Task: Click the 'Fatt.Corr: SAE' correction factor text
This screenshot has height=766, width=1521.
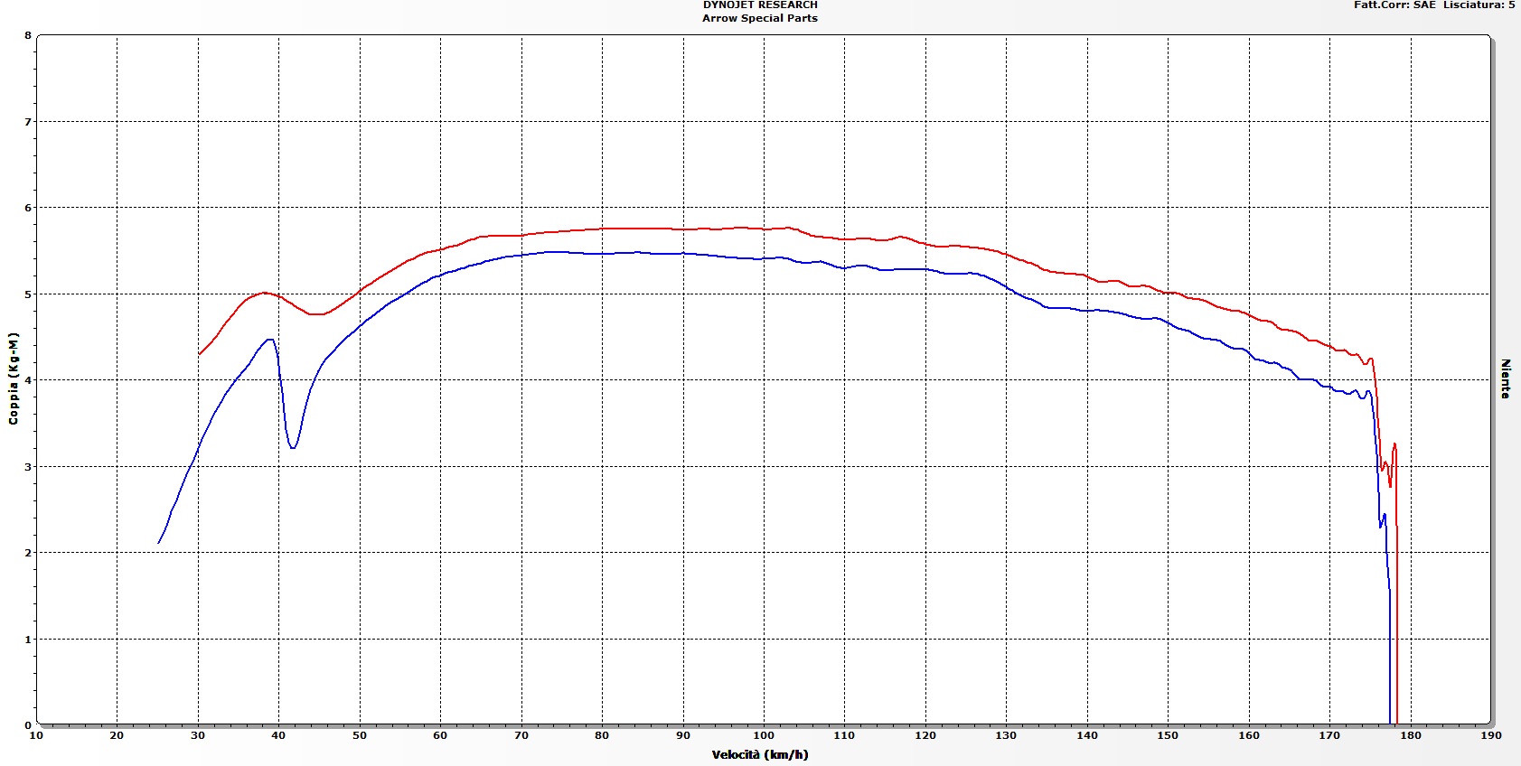Action: (1394, 5)
